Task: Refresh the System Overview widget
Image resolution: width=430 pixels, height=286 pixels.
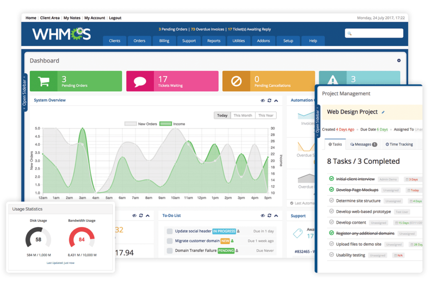Action: coord(269,100)
